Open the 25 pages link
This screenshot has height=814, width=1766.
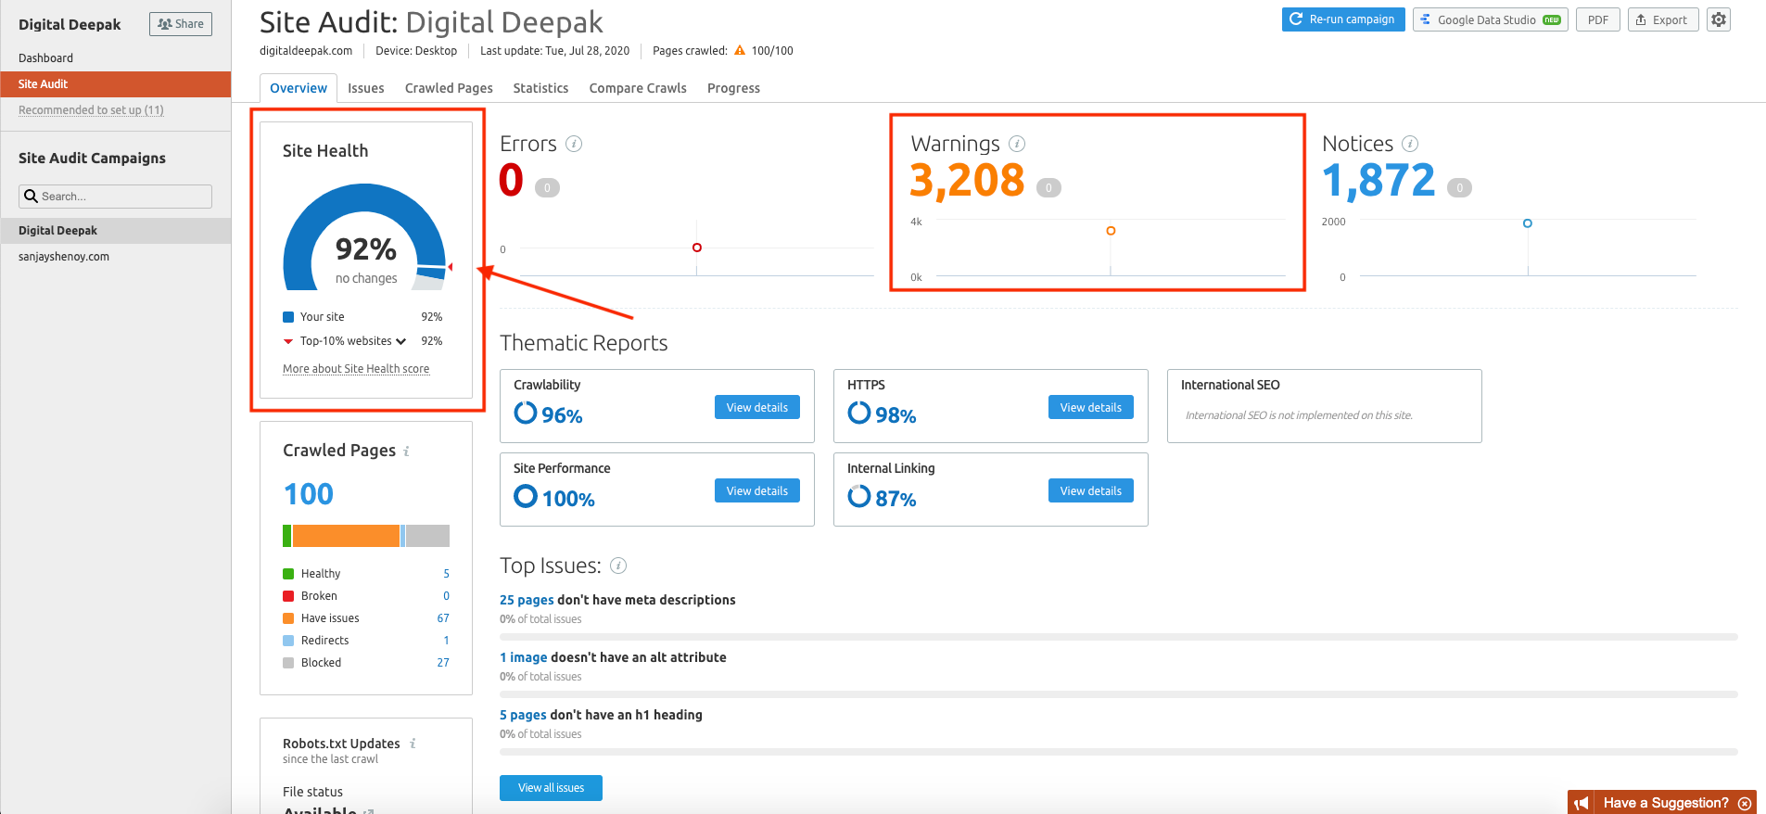(527, 600)
